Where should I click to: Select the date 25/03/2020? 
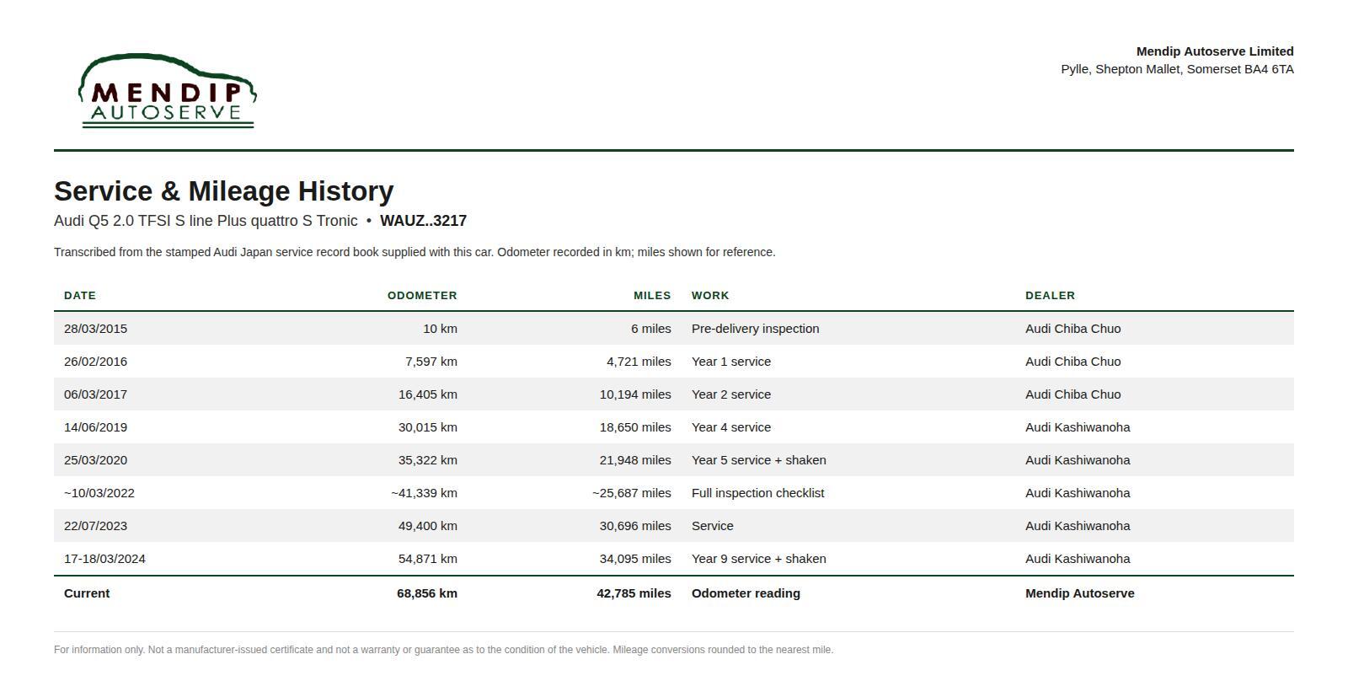(x=96, y=460)
